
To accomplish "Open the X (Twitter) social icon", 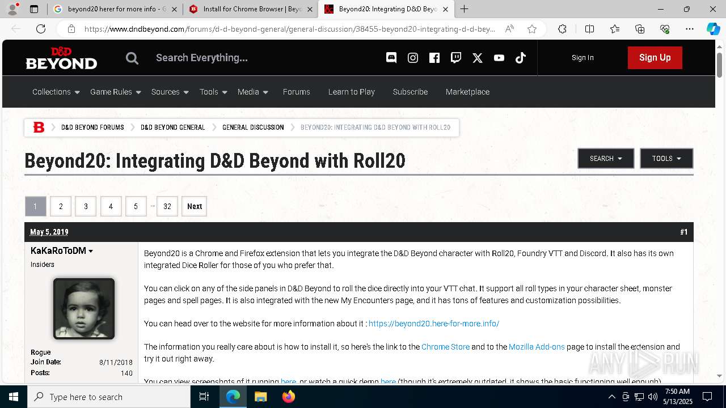I will point(478,57).
